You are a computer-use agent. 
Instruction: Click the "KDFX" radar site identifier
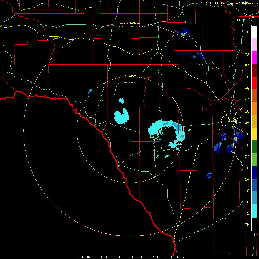click(137, 257)
